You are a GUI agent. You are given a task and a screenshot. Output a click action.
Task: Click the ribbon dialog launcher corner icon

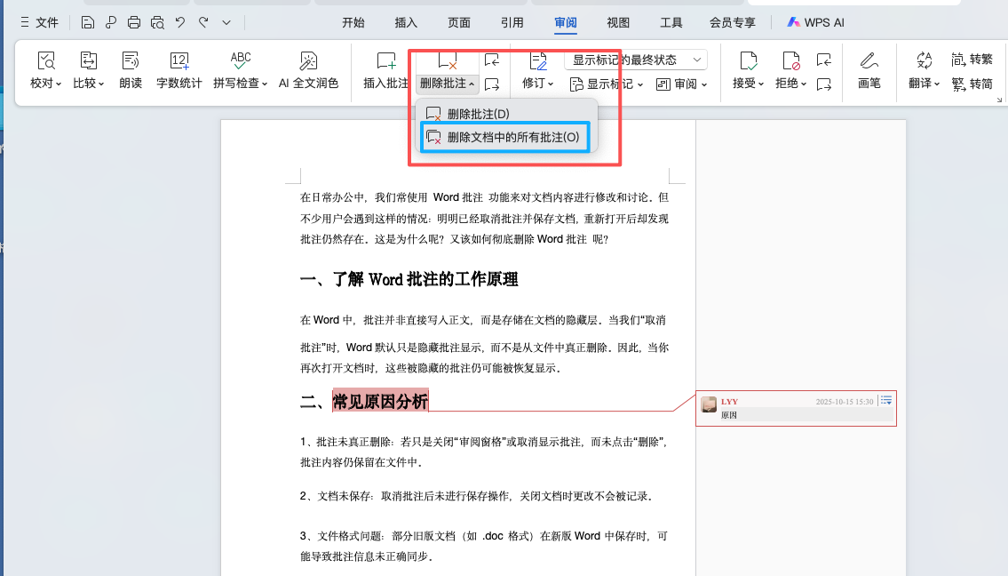[x=999, y=100]
